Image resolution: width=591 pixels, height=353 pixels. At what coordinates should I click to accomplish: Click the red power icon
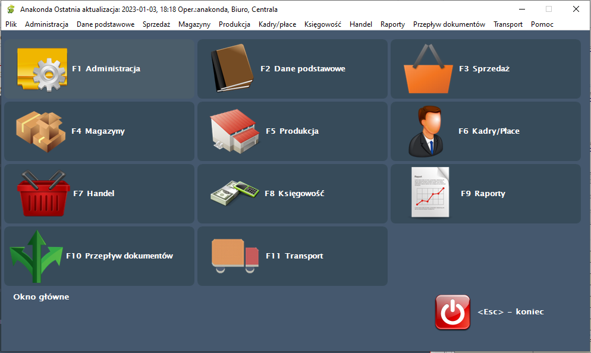pos(452,313)
